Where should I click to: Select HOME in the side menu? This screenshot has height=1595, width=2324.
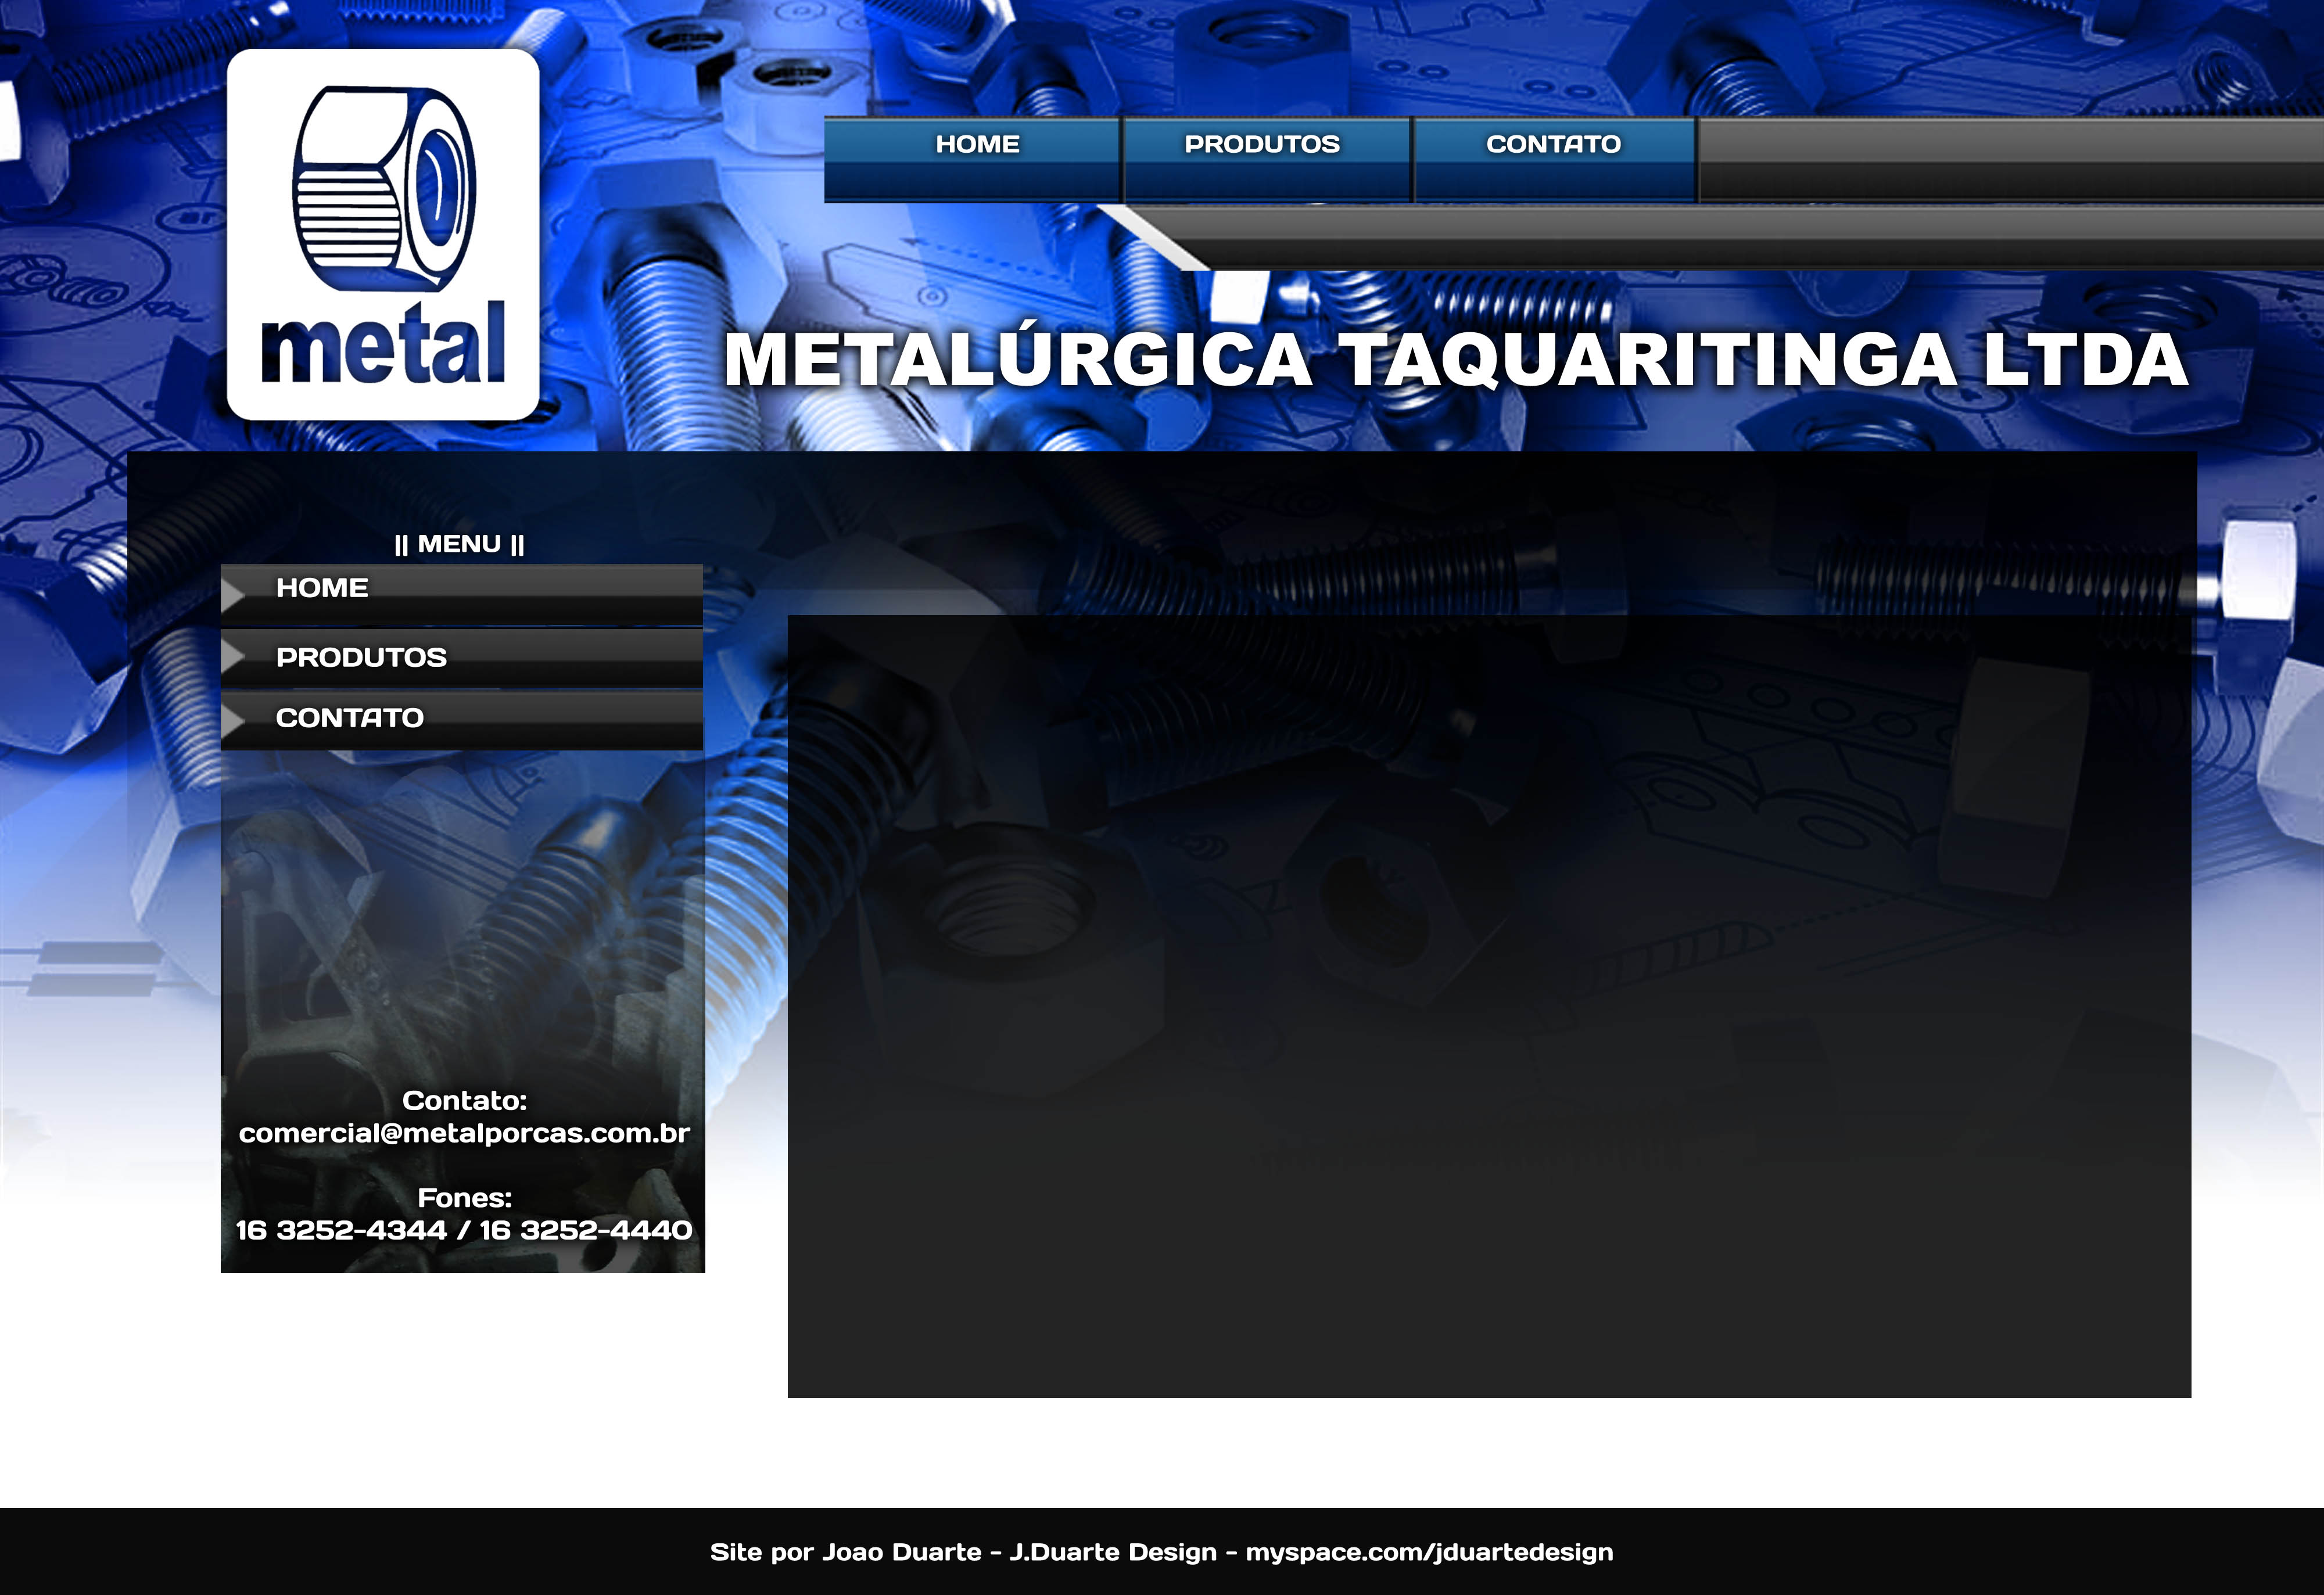[462, 594]
